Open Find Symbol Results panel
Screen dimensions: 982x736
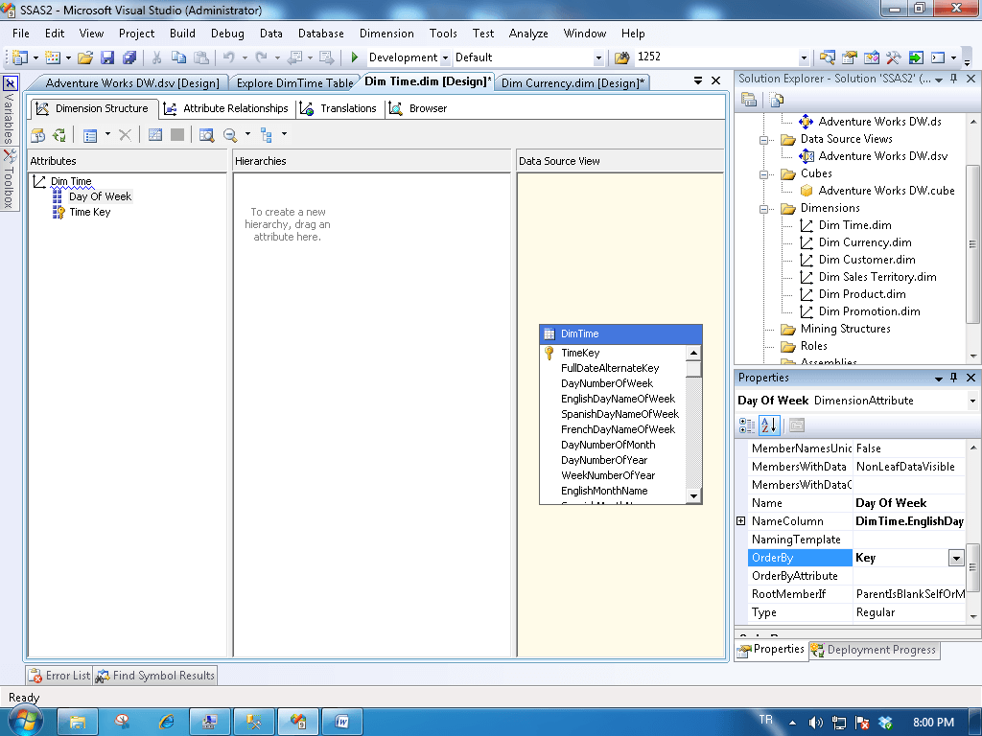pyautogui.click(x=155, y=676)
